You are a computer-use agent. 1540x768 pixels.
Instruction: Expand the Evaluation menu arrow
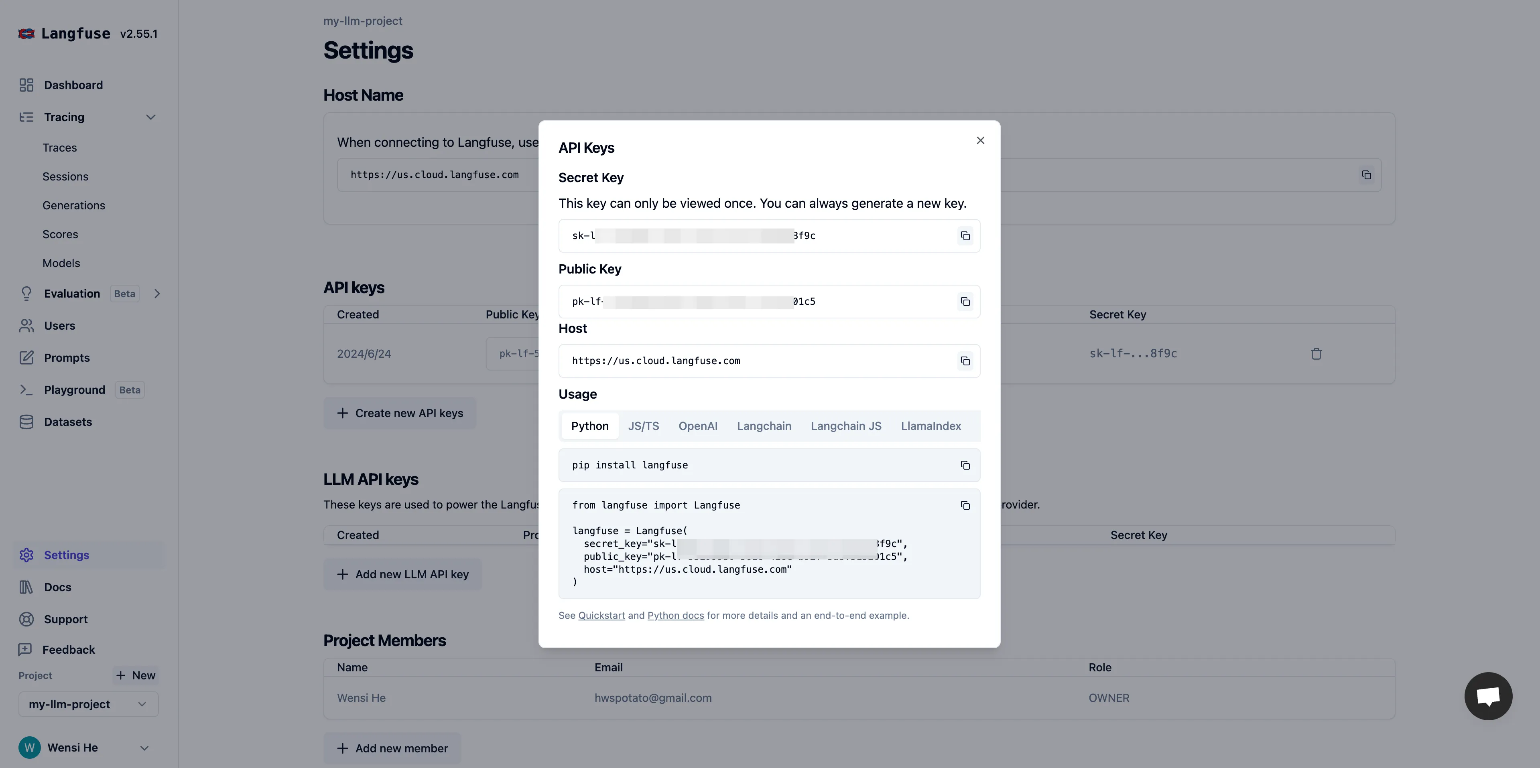pos(157,294)
